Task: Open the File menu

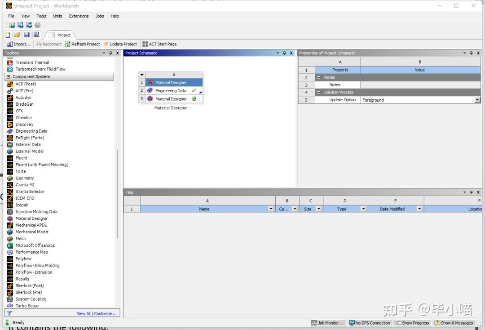Action: [11, 16]
